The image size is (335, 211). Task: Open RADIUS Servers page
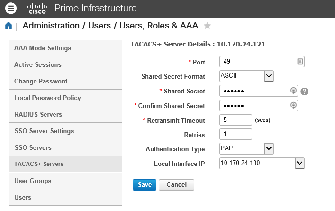(65, 114)
